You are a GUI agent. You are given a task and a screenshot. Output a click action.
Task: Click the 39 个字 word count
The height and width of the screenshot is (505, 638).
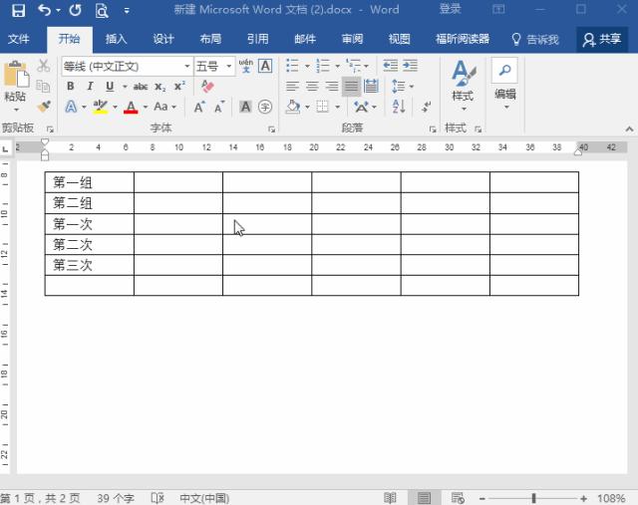point(116,498)
